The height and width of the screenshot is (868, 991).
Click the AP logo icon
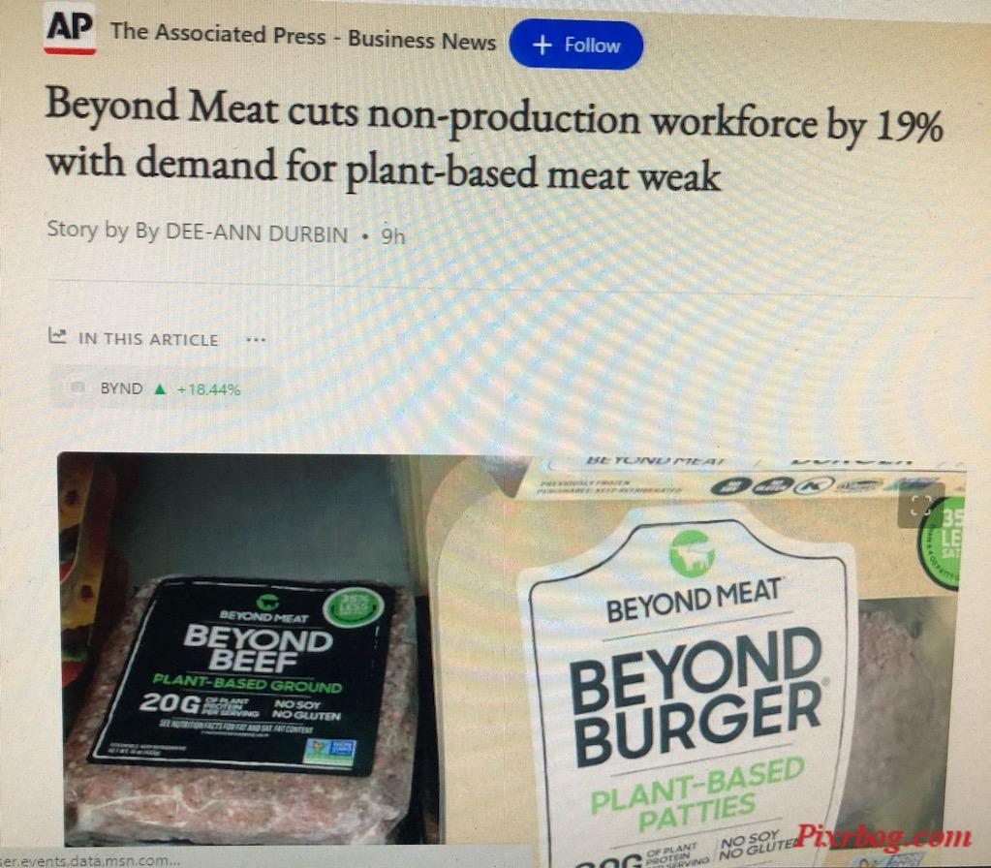[70, 30]
